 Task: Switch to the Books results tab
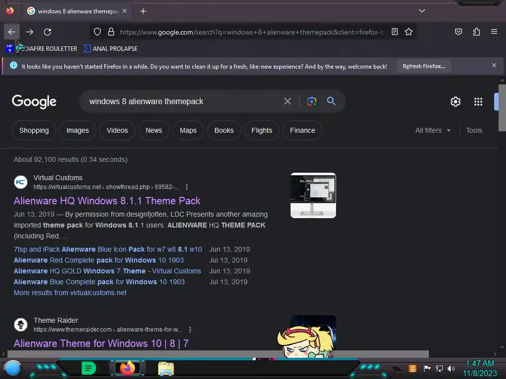pos(224,130)
